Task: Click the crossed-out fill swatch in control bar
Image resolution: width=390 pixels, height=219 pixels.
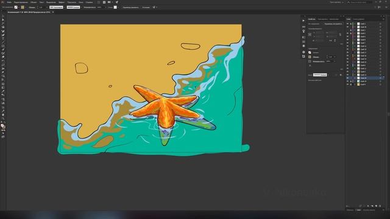Action: (x=16, y=7)
